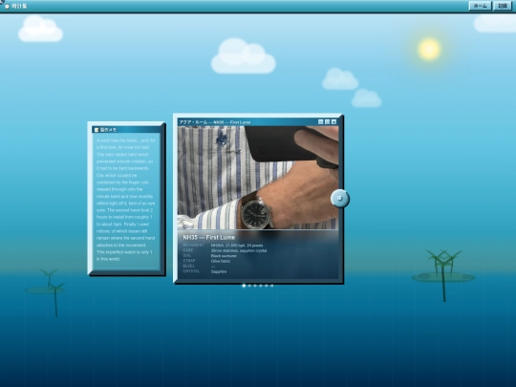This screenshot has width=516, height=387.
Task: Click the 'Black sunburst' dial value
Action: tap(224, 256)
